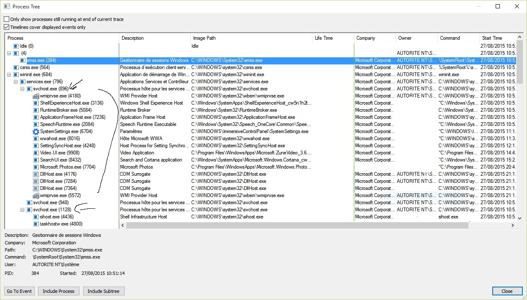Click the svchost.exe (1128) process icon
The image size is (527, 300).
click(x=29, y=210)
